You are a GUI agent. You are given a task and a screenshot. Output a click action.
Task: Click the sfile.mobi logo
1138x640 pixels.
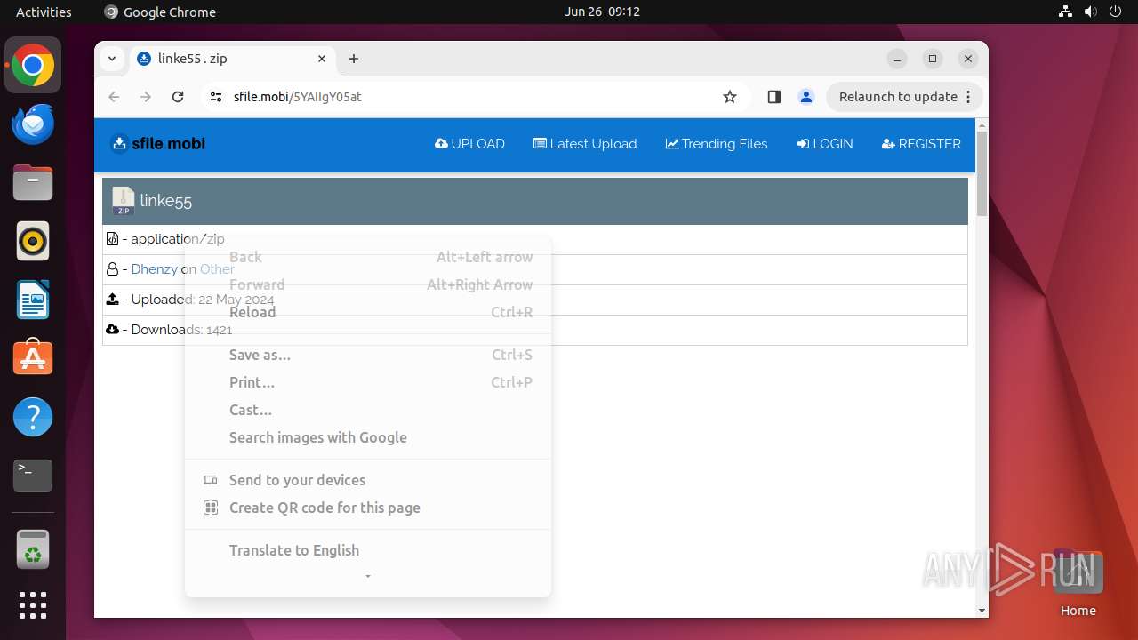click(157, 143)
